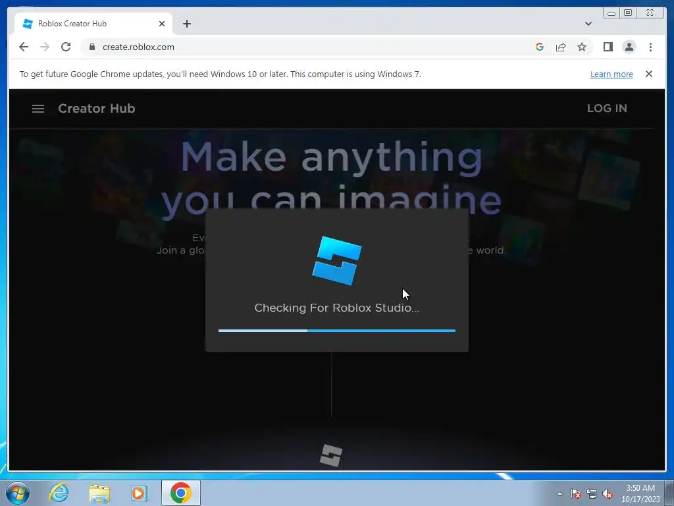Minimize the Chrome window
Screen dimensions: 674x506
611,13
